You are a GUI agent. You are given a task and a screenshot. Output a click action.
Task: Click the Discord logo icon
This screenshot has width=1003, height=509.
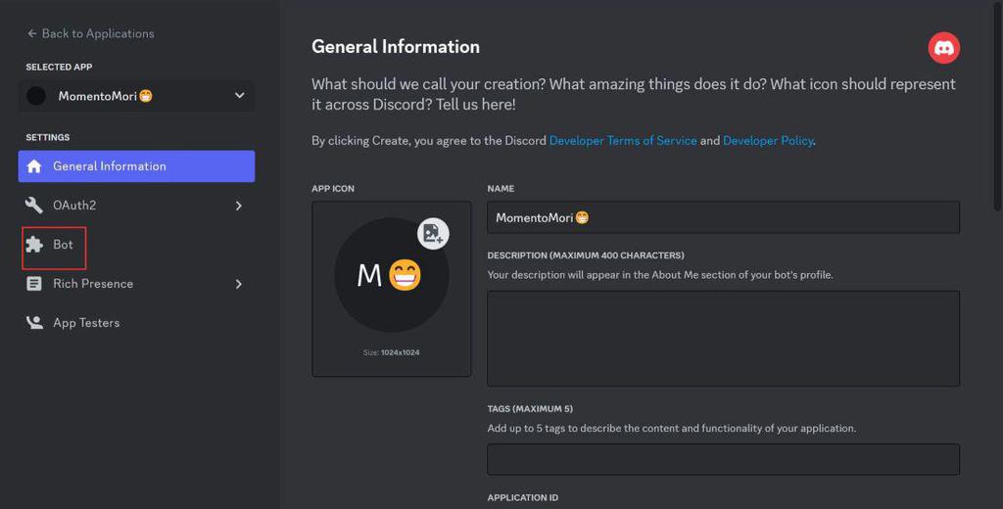pyautogui.click(x=944, y=48)
